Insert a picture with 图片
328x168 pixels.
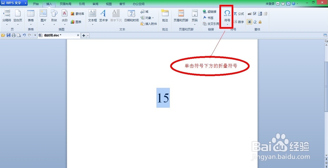point(44,16)
